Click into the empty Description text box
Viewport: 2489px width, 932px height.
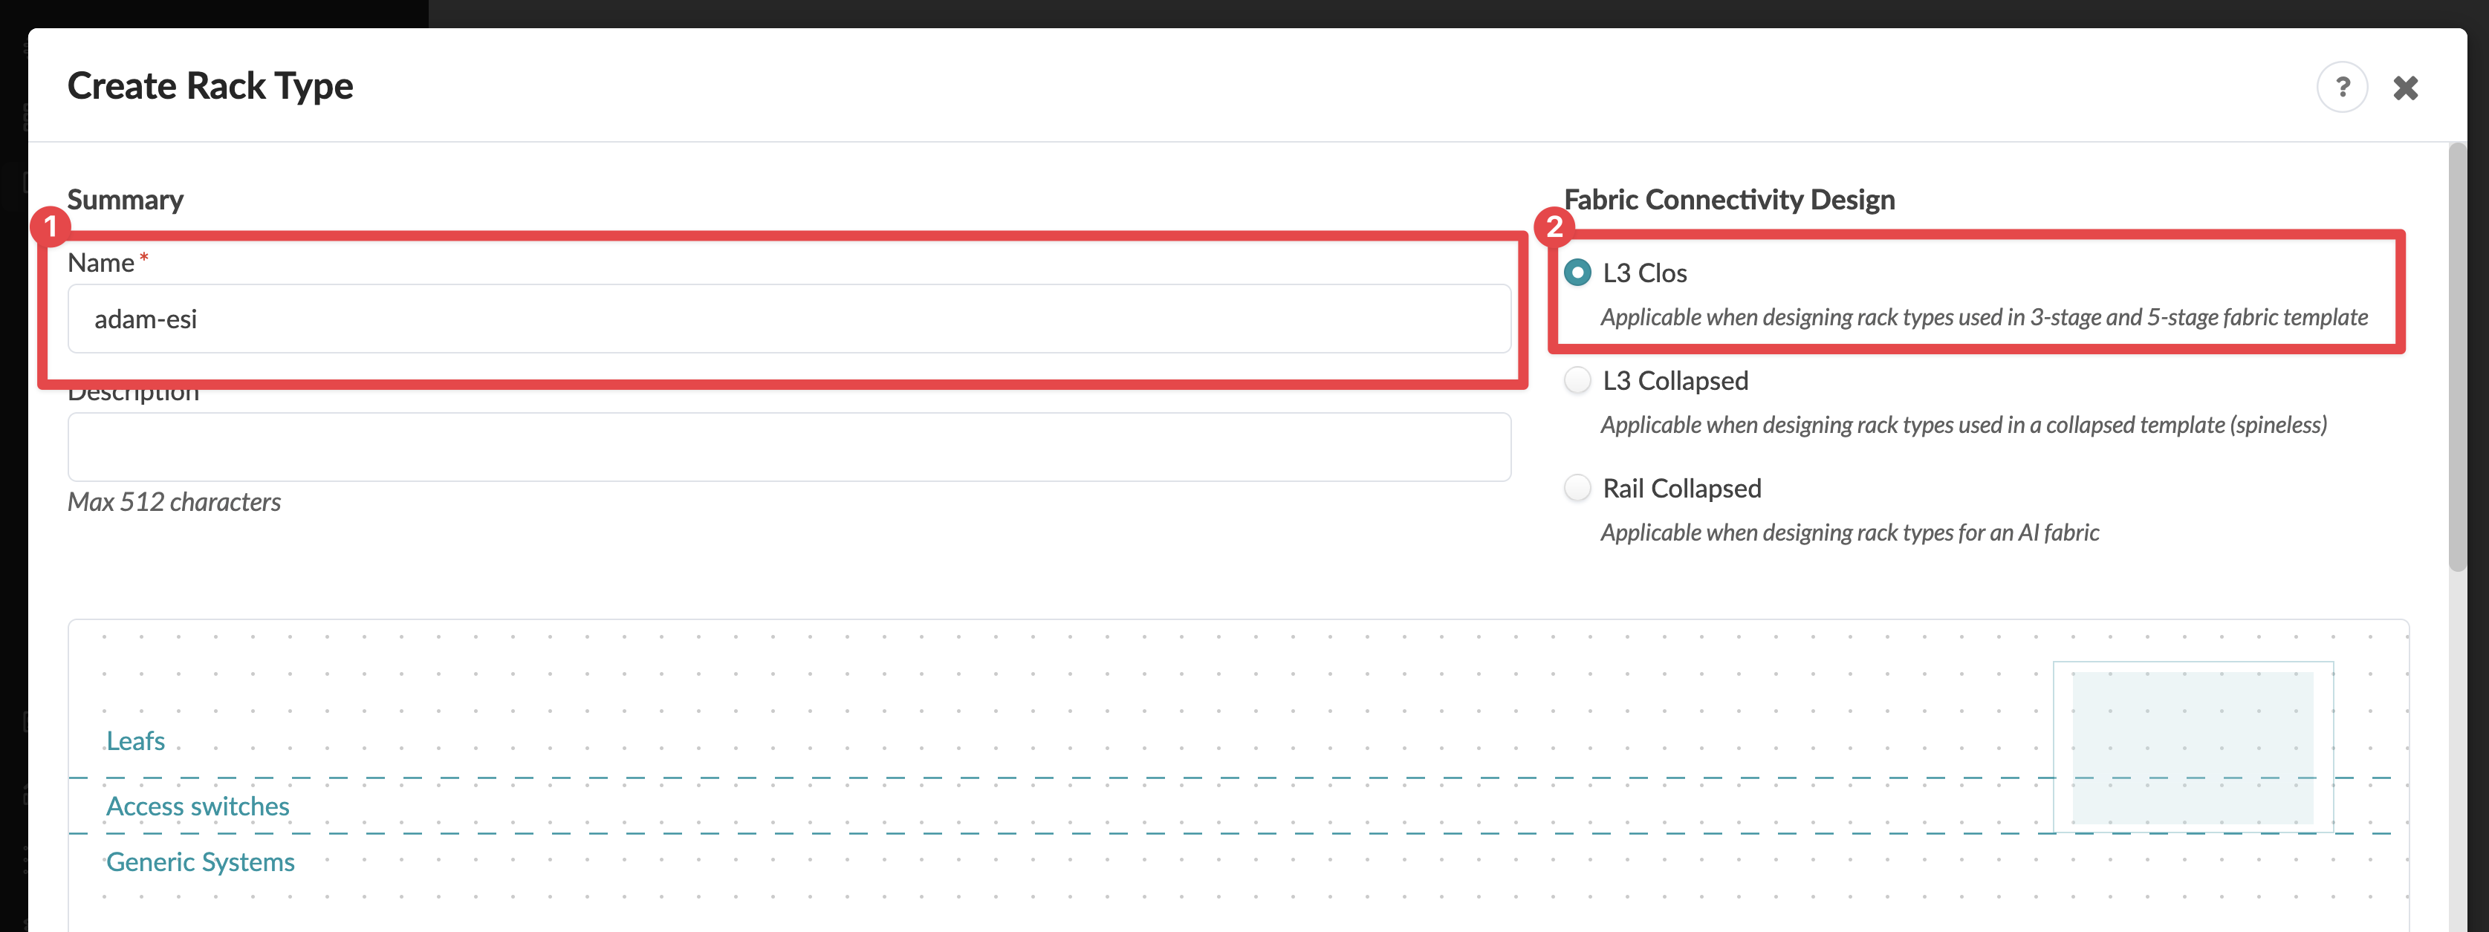788,447
